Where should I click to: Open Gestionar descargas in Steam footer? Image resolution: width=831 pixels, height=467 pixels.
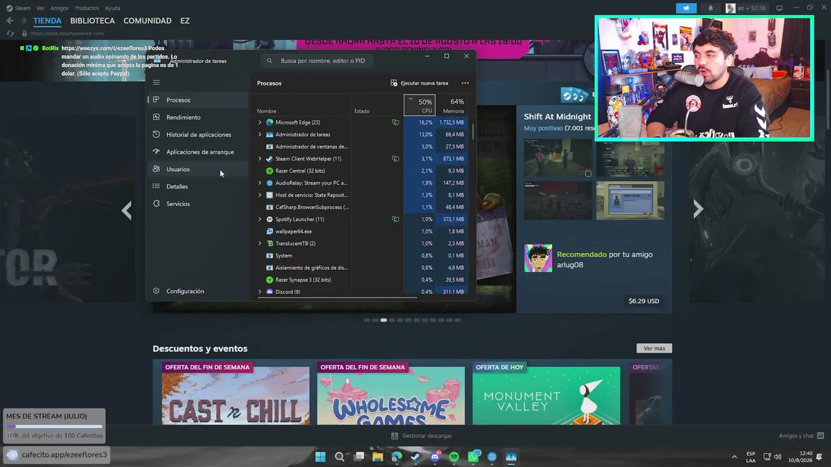pos(421,436)
